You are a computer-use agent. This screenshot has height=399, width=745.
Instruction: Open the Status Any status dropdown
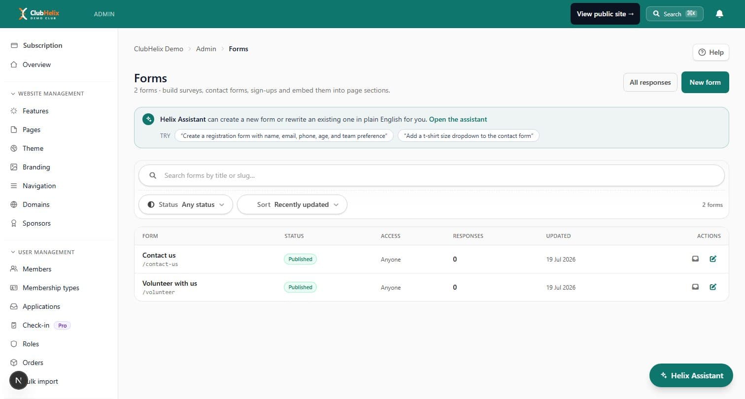click(x=186, y=204)
